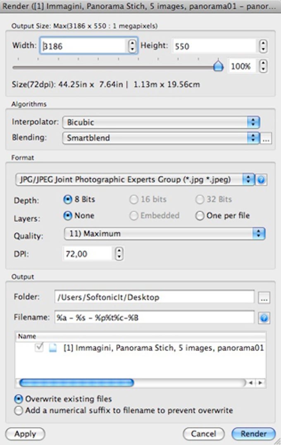Click the Name column header

(x=140, y=336)
